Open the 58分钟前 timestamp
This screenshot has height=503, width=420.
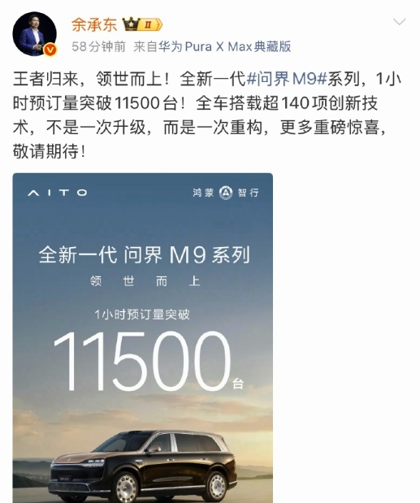pyautogui.click(x=98, y=47)
